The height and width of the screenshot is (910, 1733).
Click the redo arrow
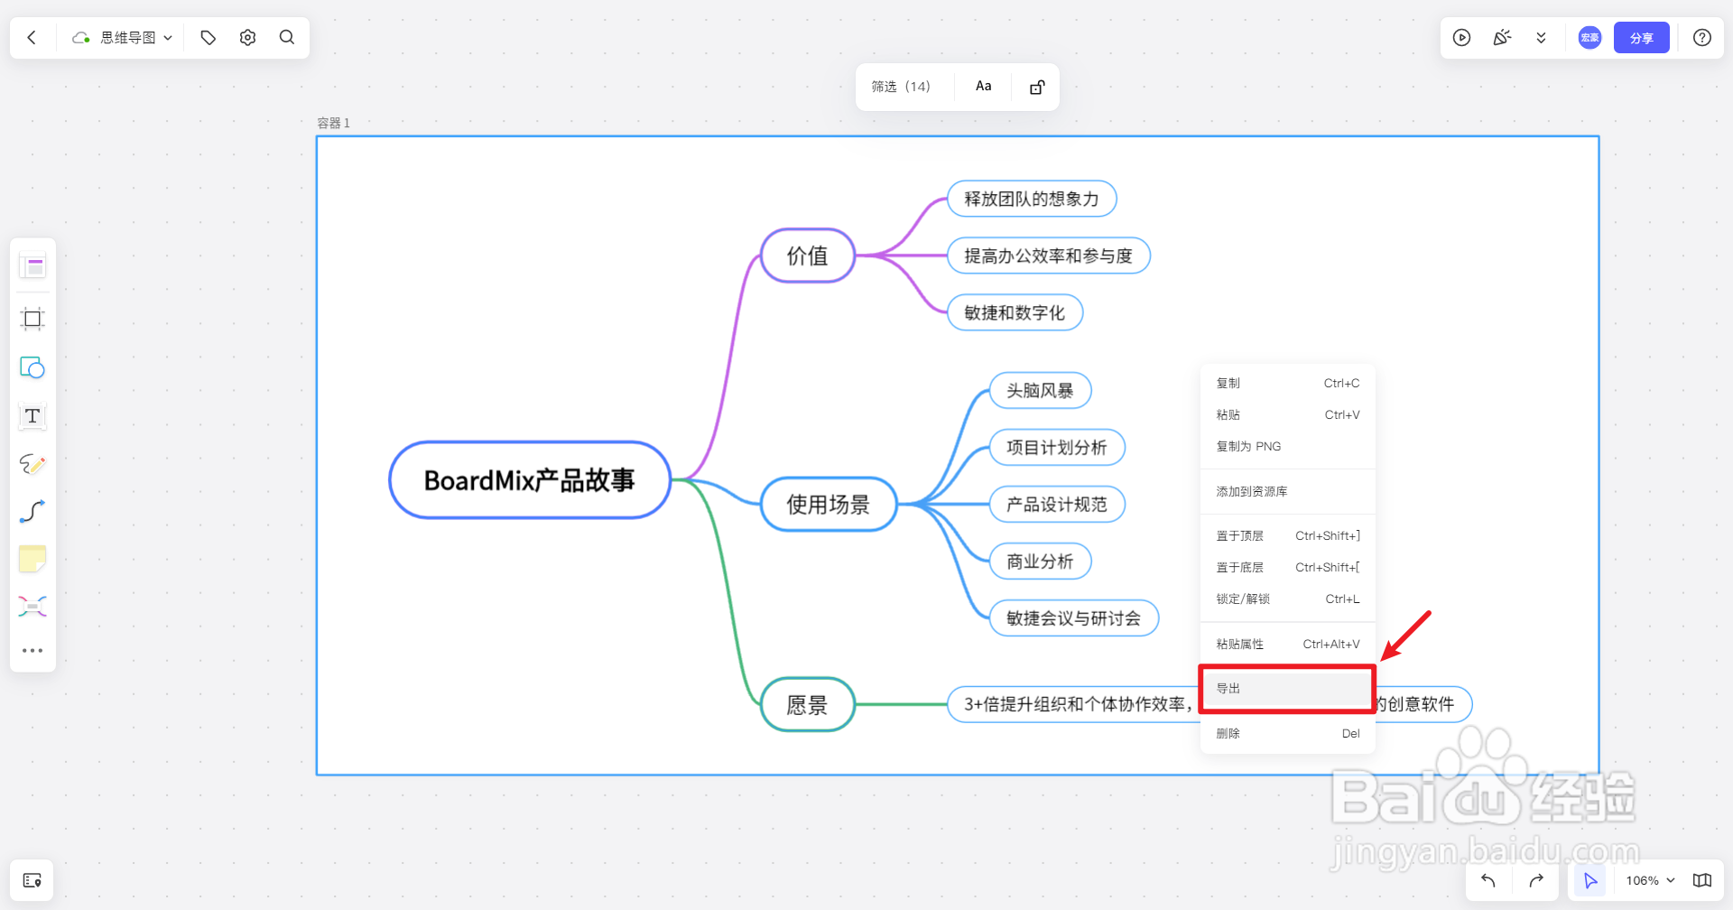point(1536,880)
